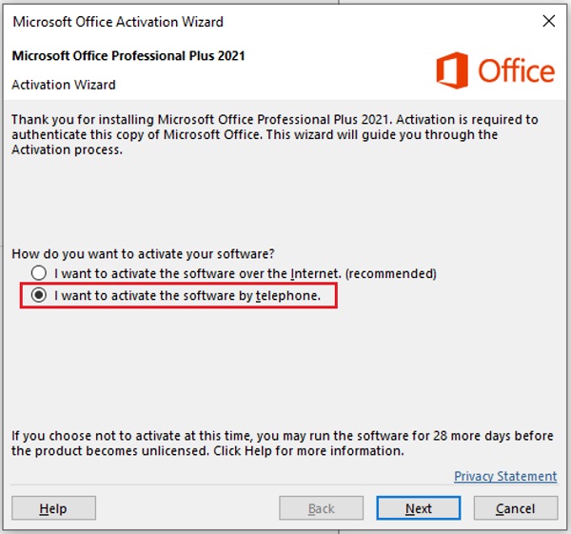
Task: Click the telephone activation option label text
Action: pyautogui.click(x=187, y=296)
